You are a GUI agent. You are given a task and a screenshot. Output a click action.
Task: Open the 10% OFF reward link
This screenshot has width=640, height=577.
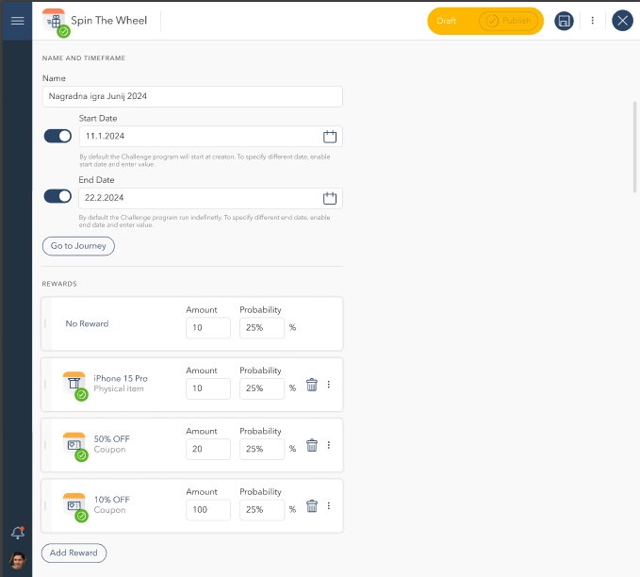point(112,500)
